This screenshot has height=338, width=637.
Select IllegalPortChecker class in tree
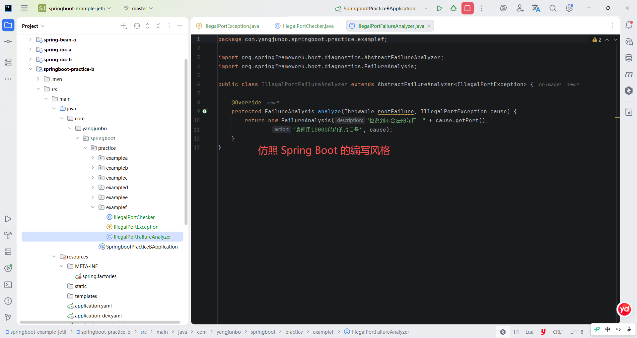click(x=134, y=217)
